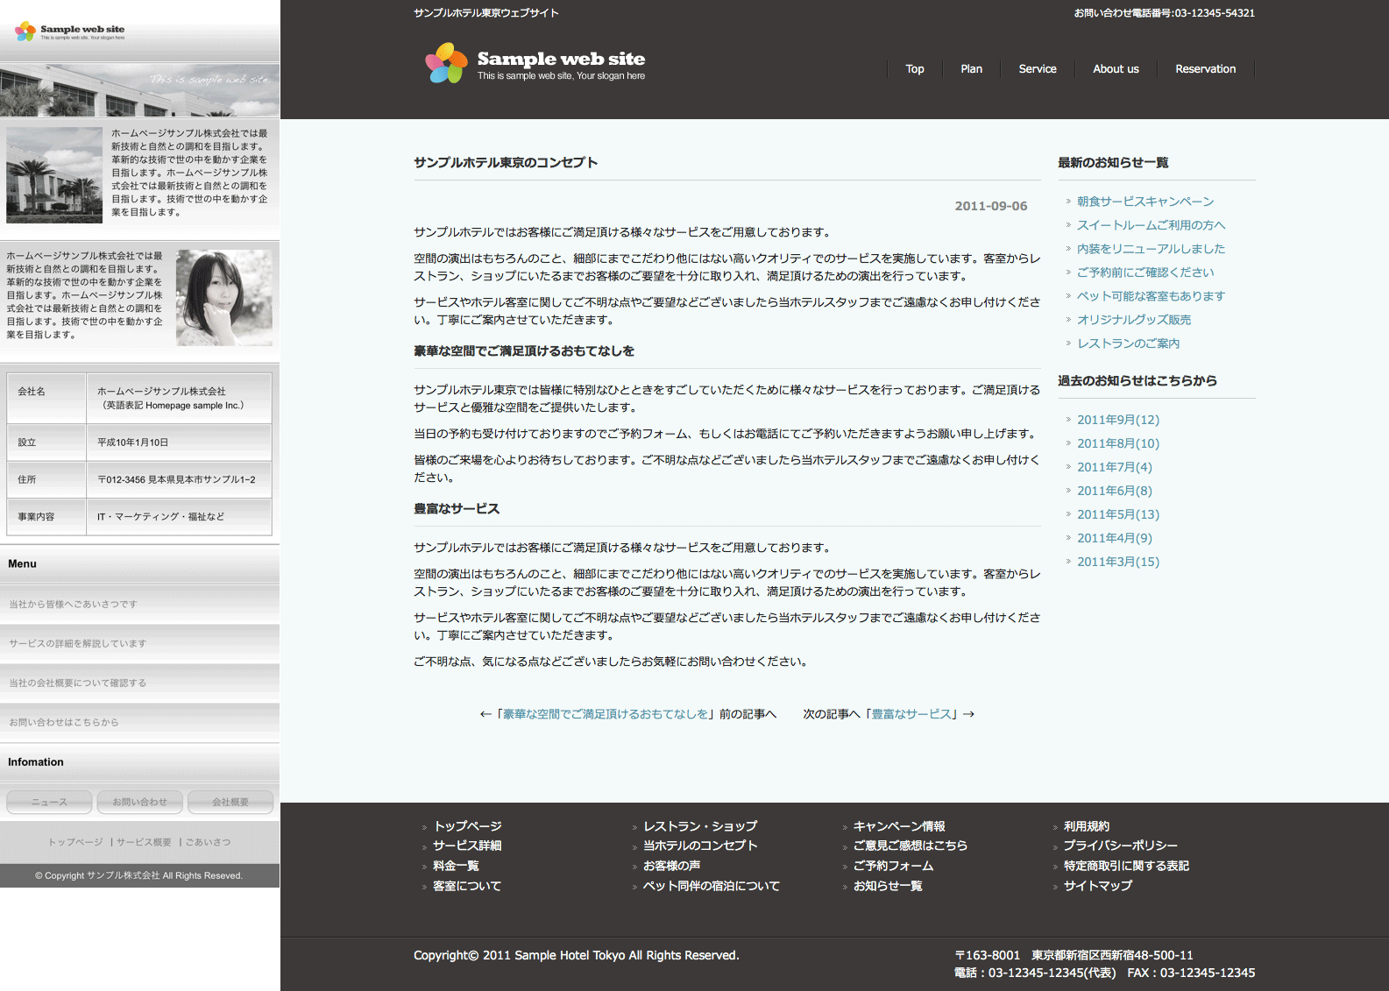This screenshot has width=1389, height=991.
Task: Open the Reservation page
Action: click(x=1205, y=69)
